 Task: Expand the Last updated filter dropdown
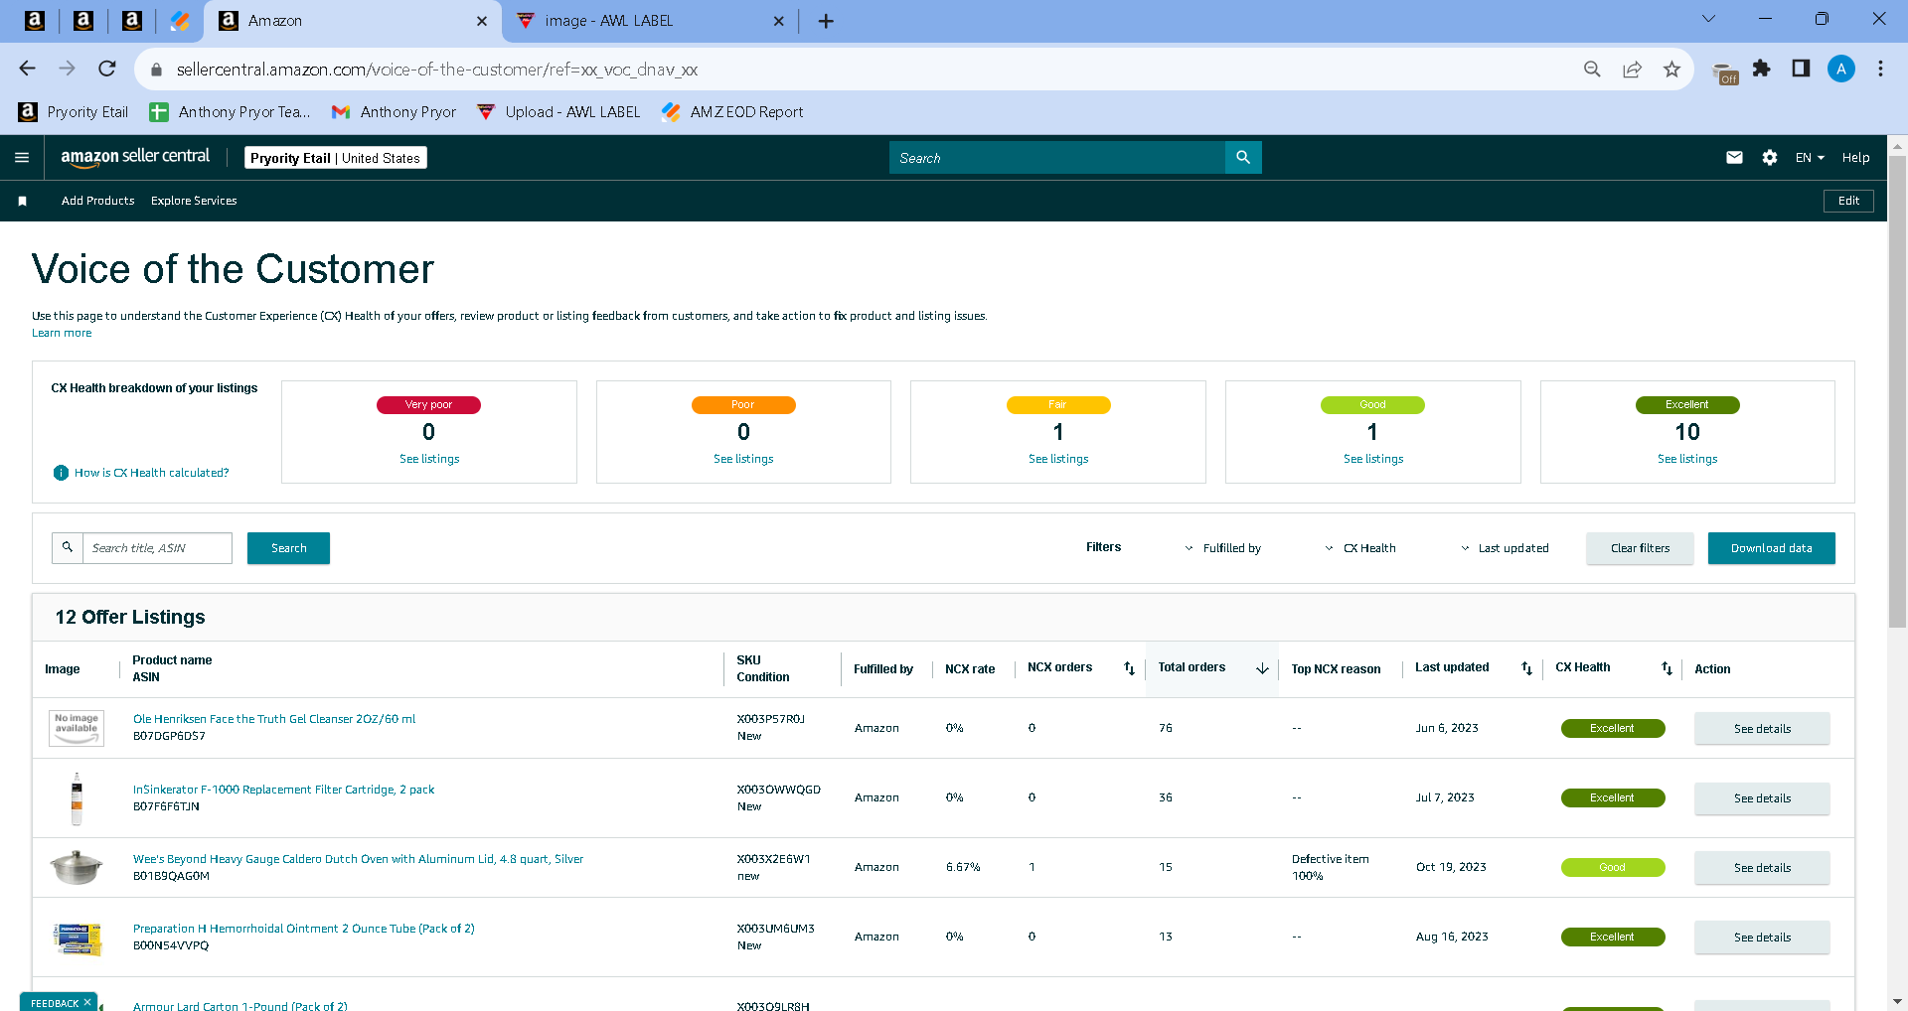pyautogui.click(x=1505, y=548)
